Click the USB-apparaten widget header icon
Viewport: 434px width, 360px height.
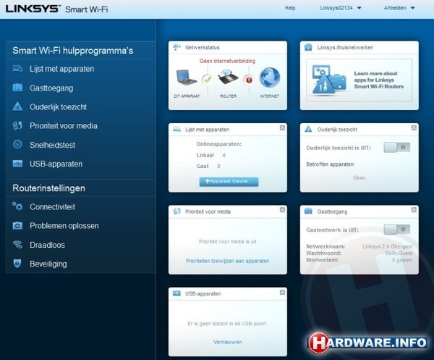click(x=177, y=293)
